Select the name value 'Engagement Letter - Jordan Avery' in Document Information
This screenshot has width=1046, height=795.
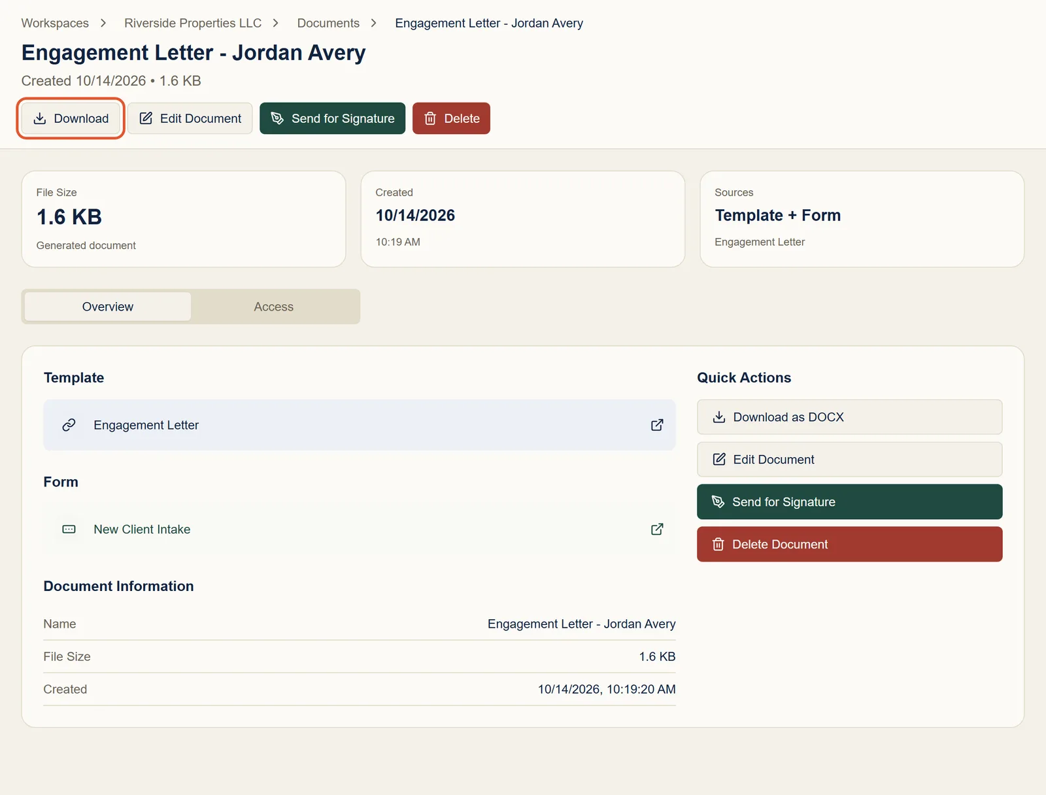[x=581, y=624]
